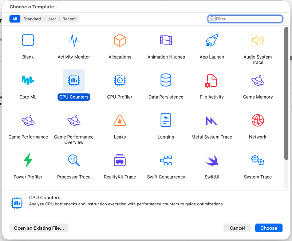Screen dimensions: 292x241
Task: Select the App Launch rocket icon
Action: click(212, 40)
